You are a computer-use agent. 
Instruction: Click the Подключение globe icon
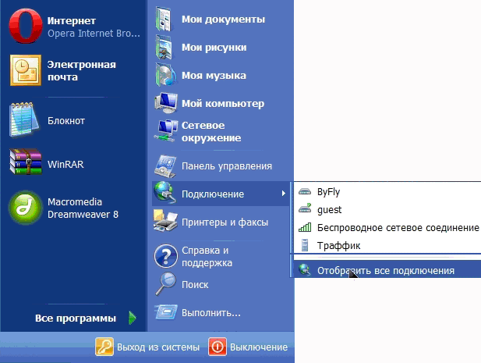coord(165,193)
